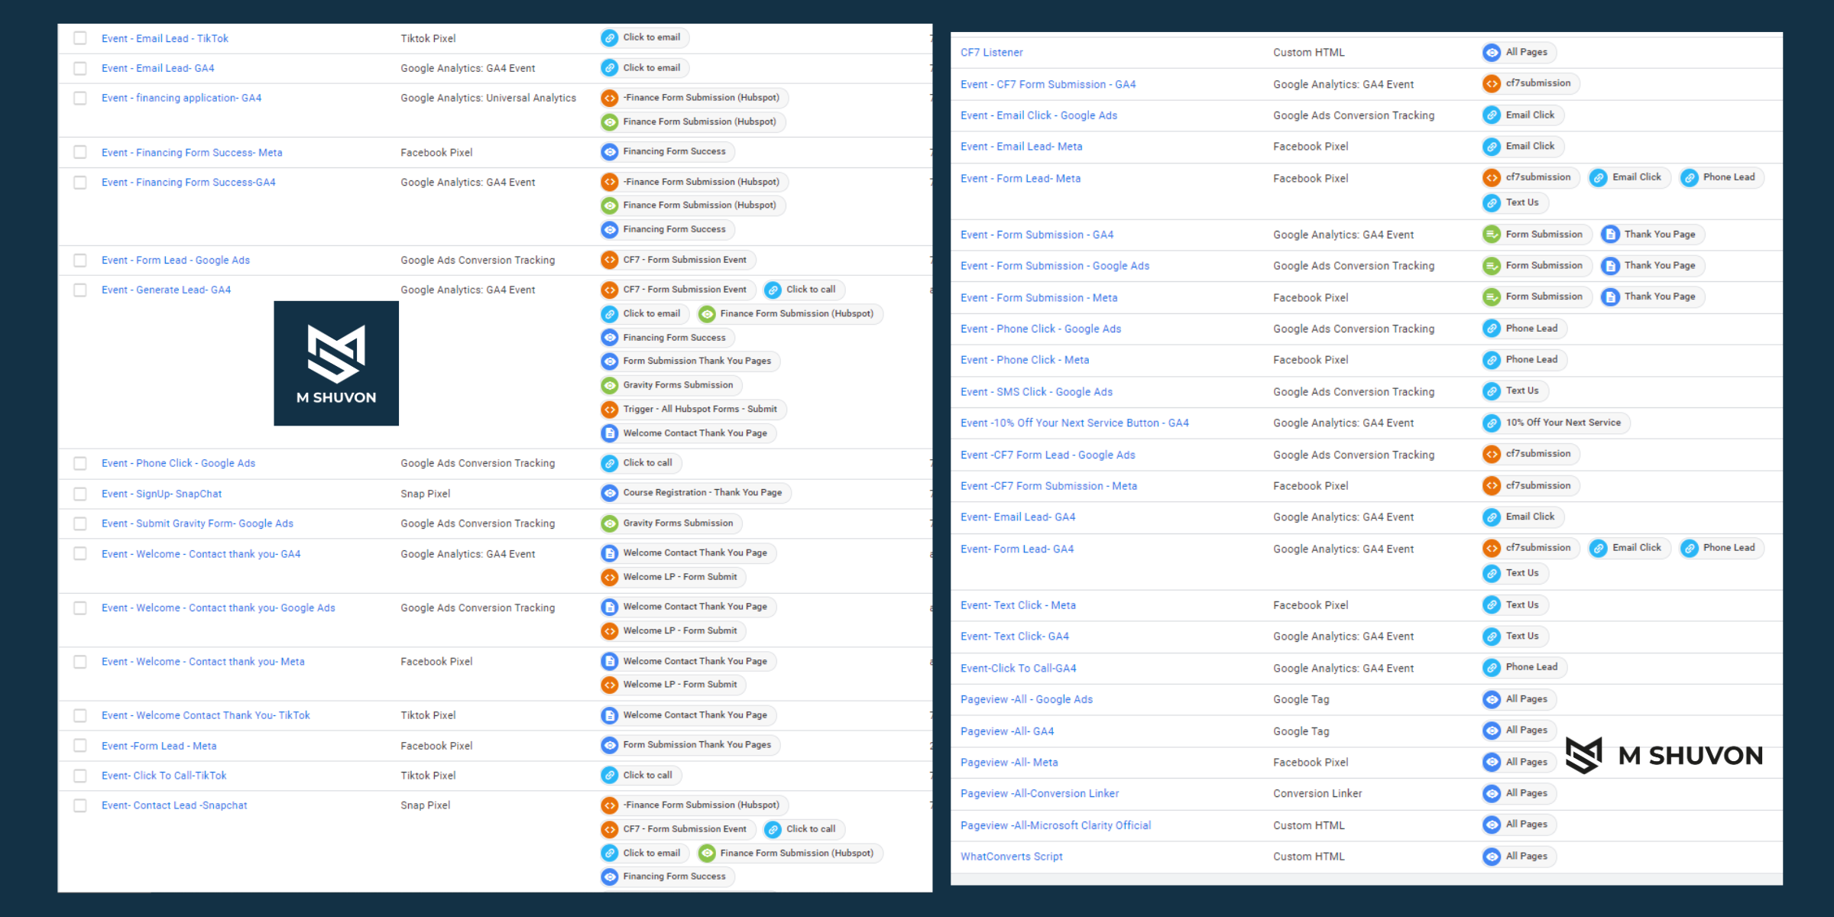Click Tiktok Pixel type in Event- Click To Call-TikTok row
Viewport: 1834px width, 917px height.
[428, 776]
